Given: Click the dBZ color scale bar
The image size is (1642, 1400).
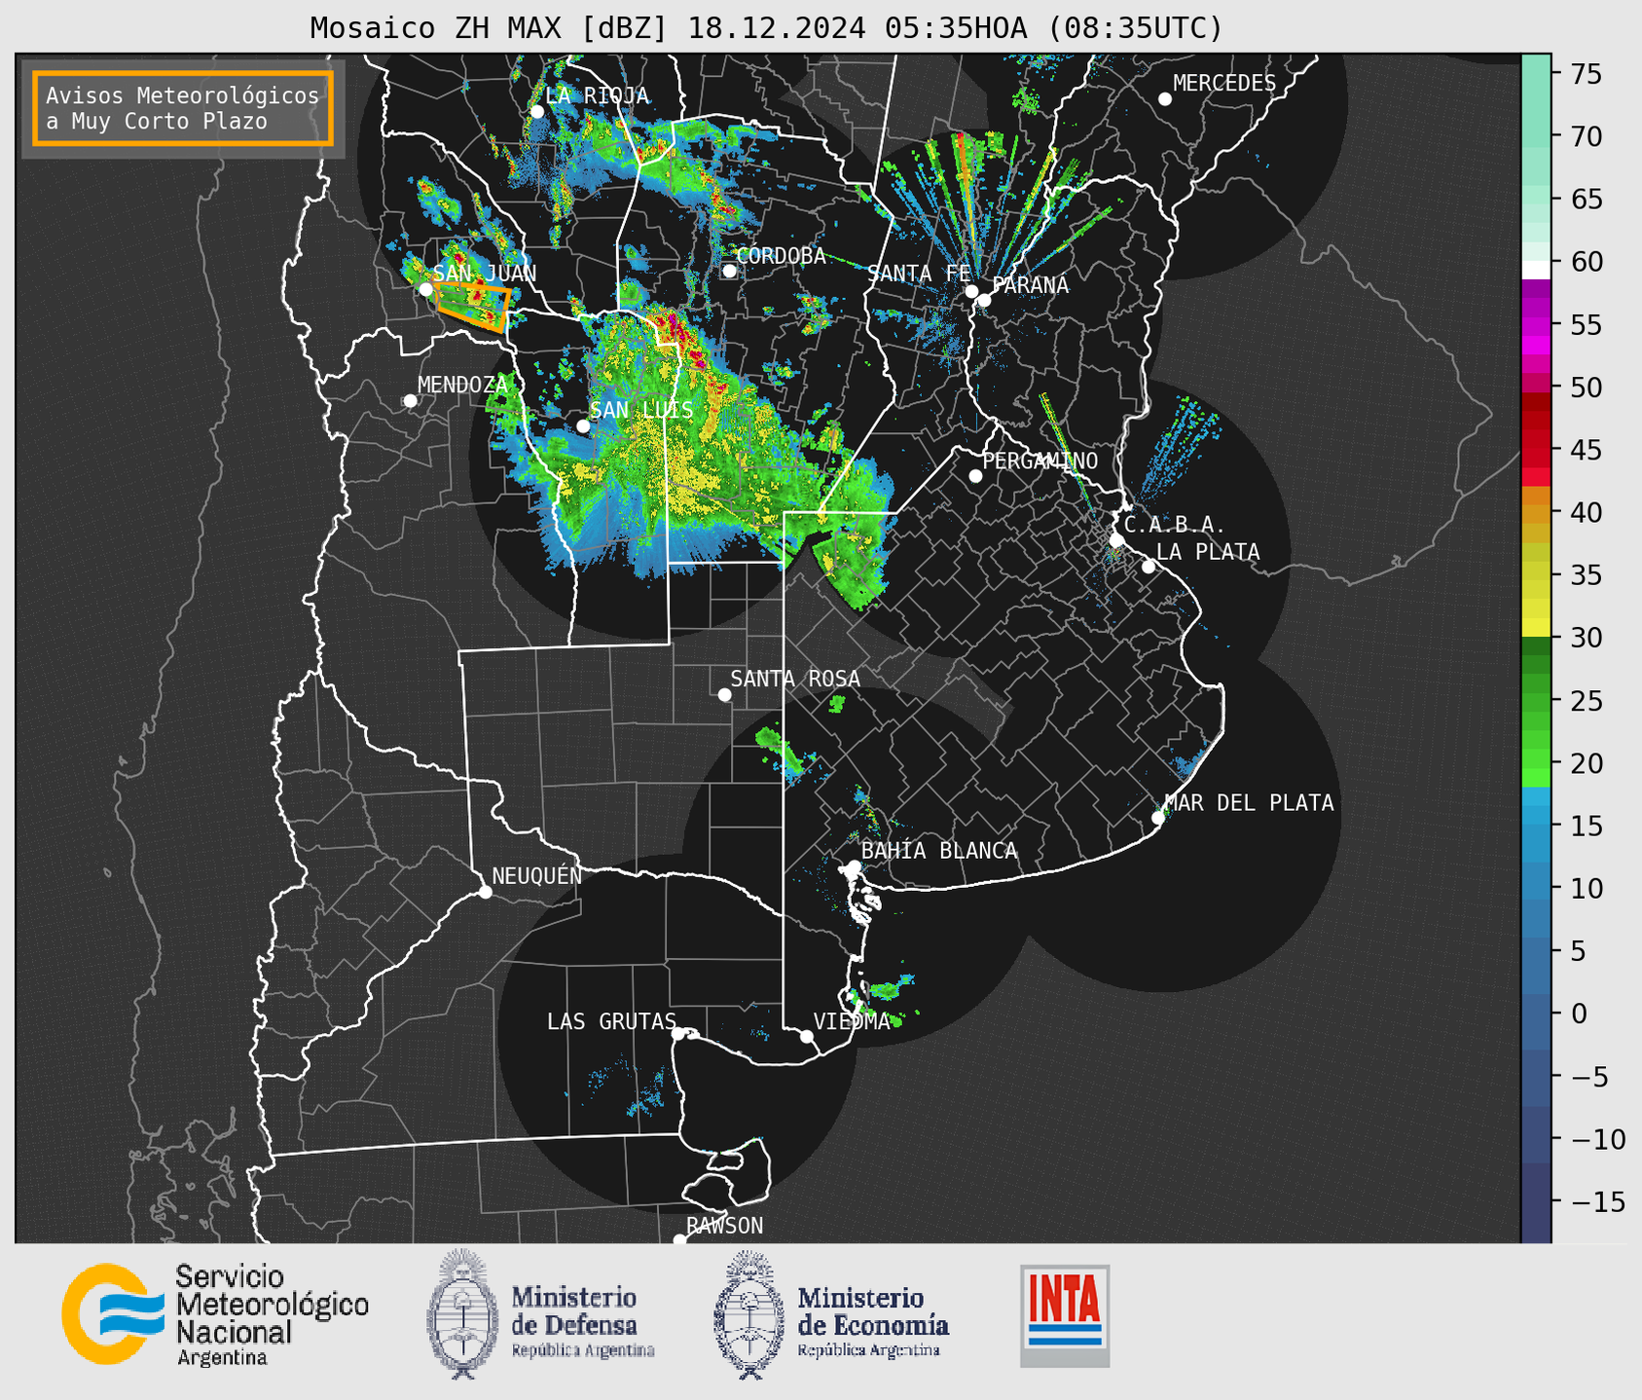Looking at the screenshot, I should click(x=1536, y=648).
